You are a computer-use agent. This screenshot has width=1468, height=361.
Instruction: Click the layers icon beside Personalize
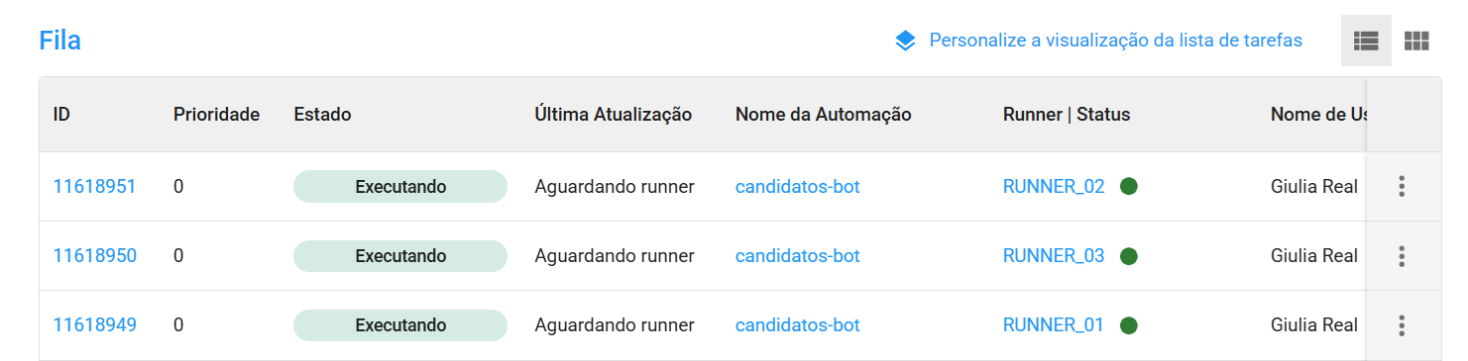905,41
